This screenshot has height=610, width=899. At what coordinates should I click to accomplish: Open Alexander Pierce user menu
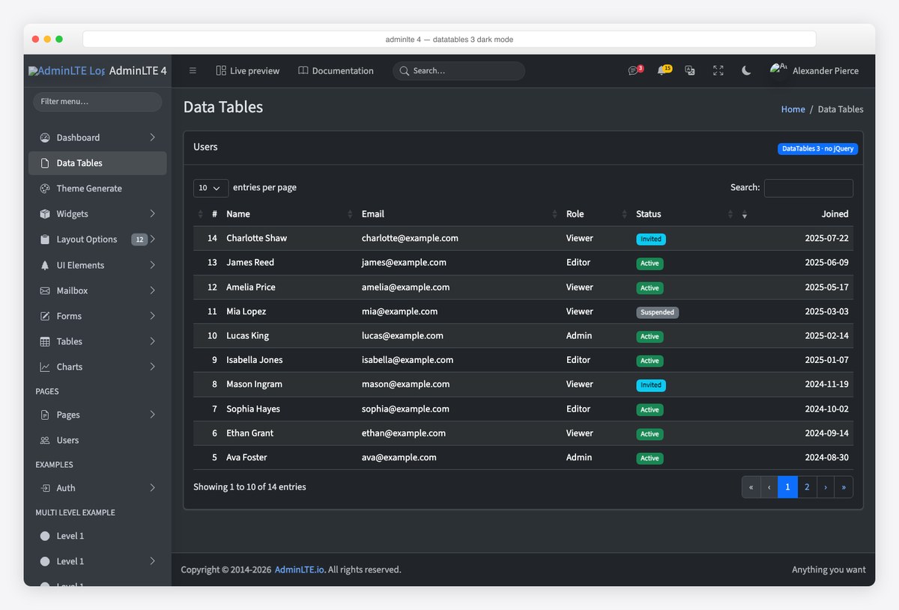tap(814, 70)
